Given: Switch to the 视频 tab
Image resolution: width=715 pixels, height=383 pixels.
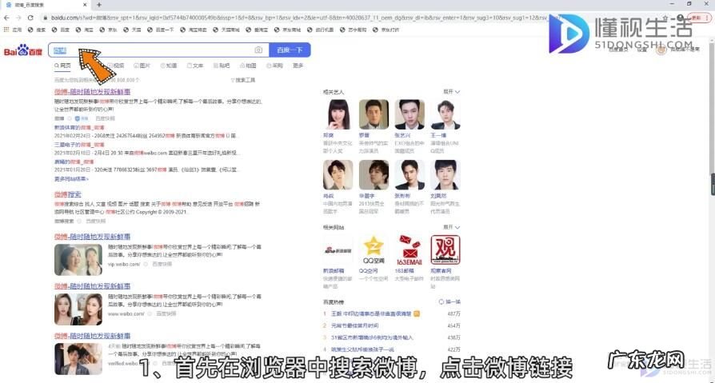Looking at the screenshot, I should click(116, 66).
